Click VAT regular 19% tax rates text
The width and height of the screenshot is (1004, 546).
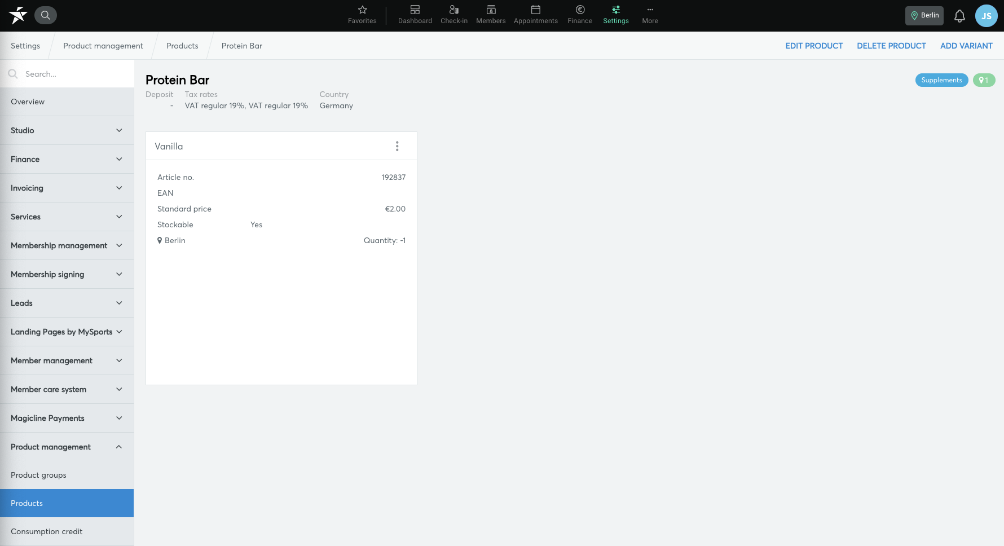click(x=246, y=105)
